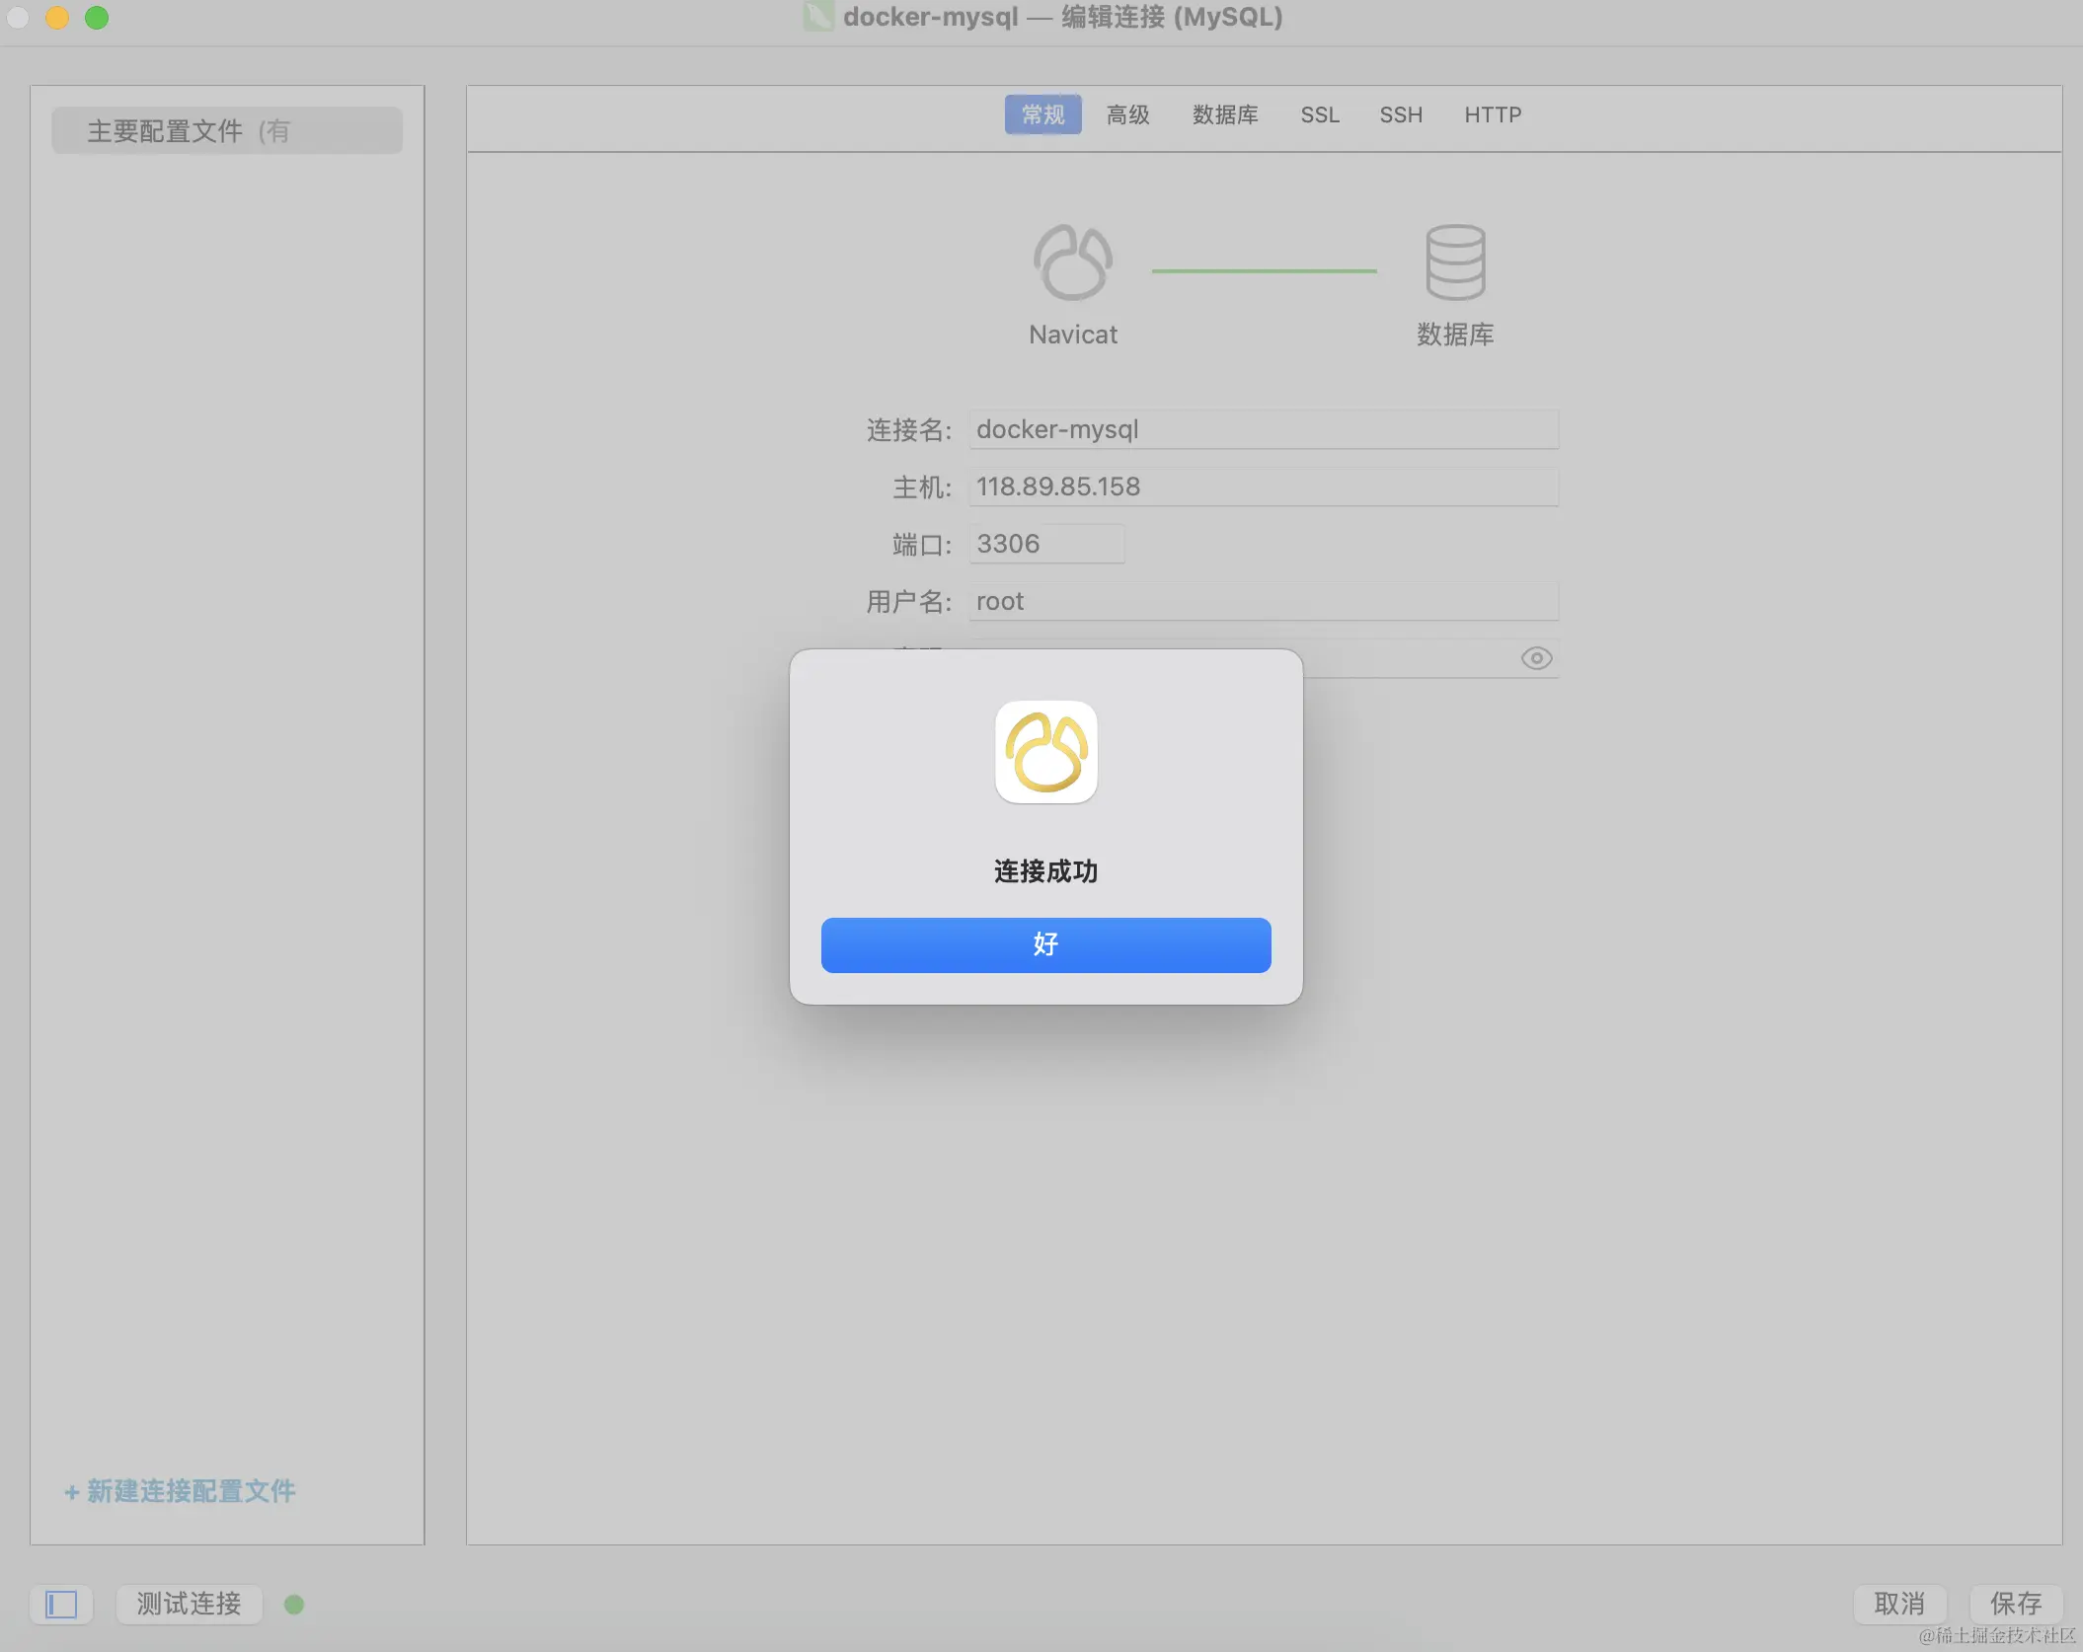Click the 保存 button
The height and width of the screenshot is (1652, 2083).
(2015, 1604)
